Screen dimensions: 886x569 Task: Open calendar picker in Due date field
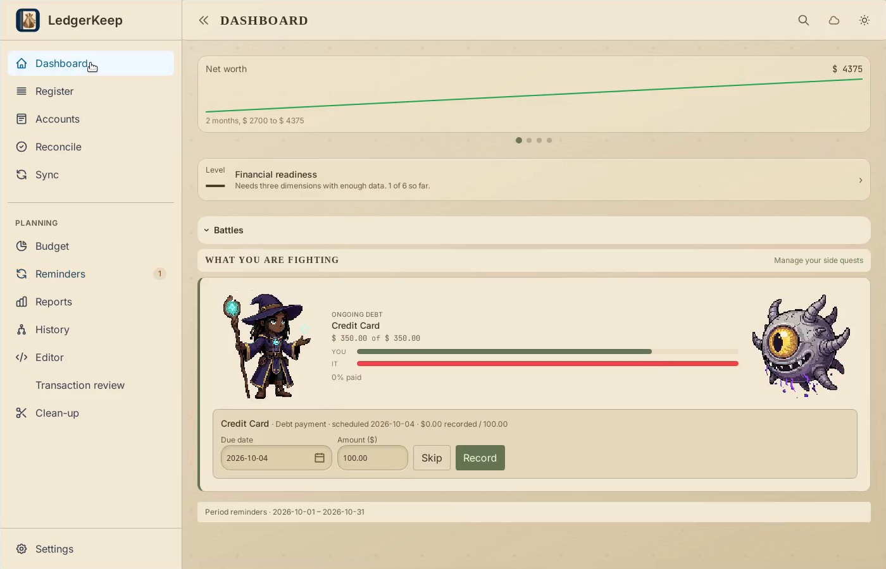pos(320,458)
